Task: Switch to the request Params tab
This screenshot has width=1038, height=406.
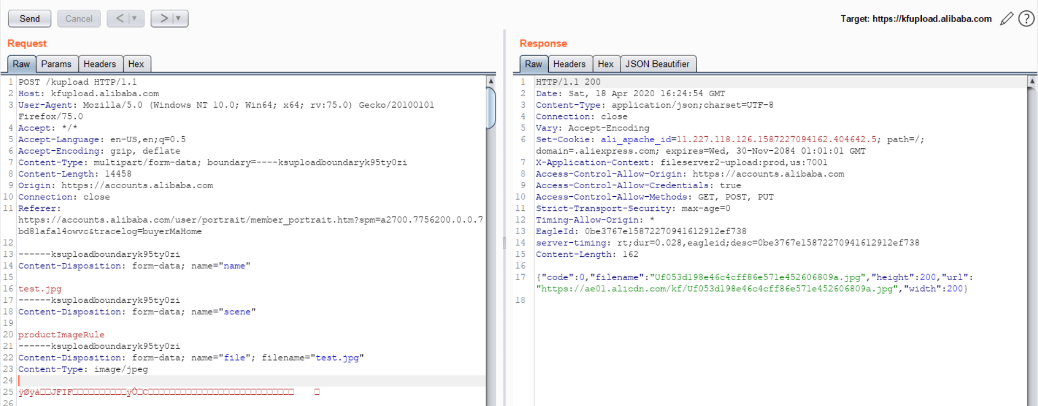Action: point(56,64)
